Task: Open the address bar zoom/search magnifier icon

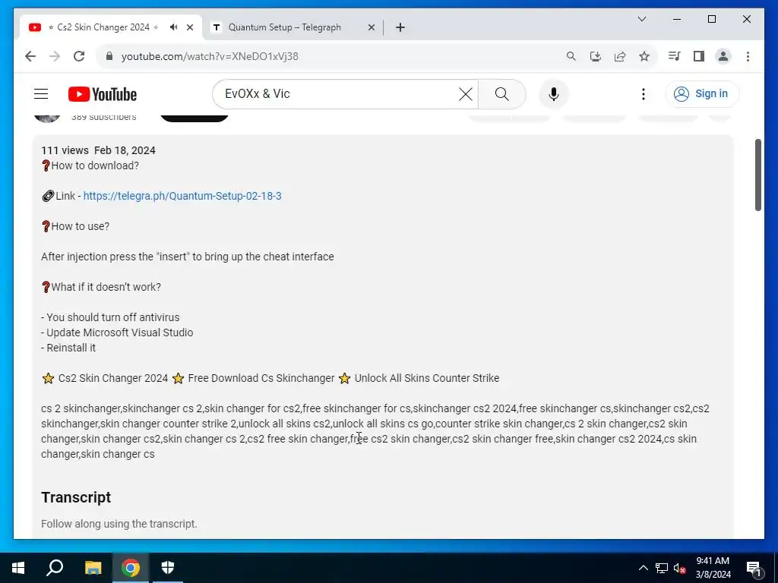Action: (x=571, y=56)
